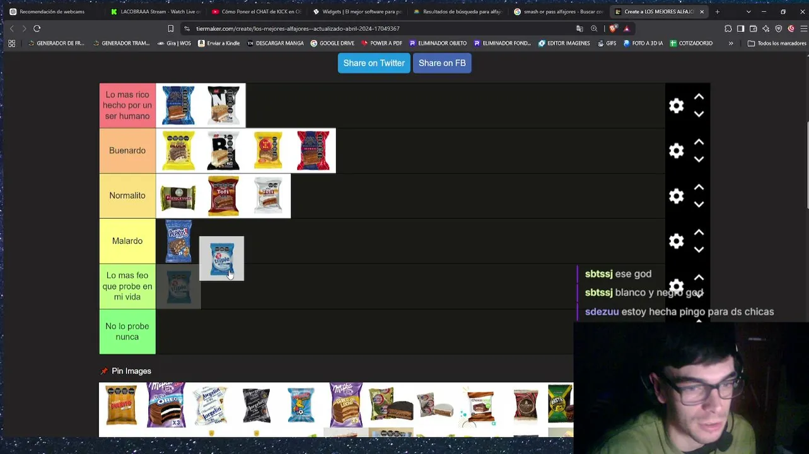Open the browser tab list dropdown

[748, 11]
